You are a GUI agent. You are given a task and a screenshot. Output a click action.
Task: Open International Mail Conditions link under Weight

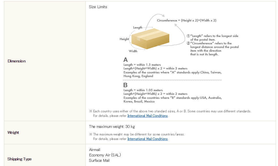147,139
